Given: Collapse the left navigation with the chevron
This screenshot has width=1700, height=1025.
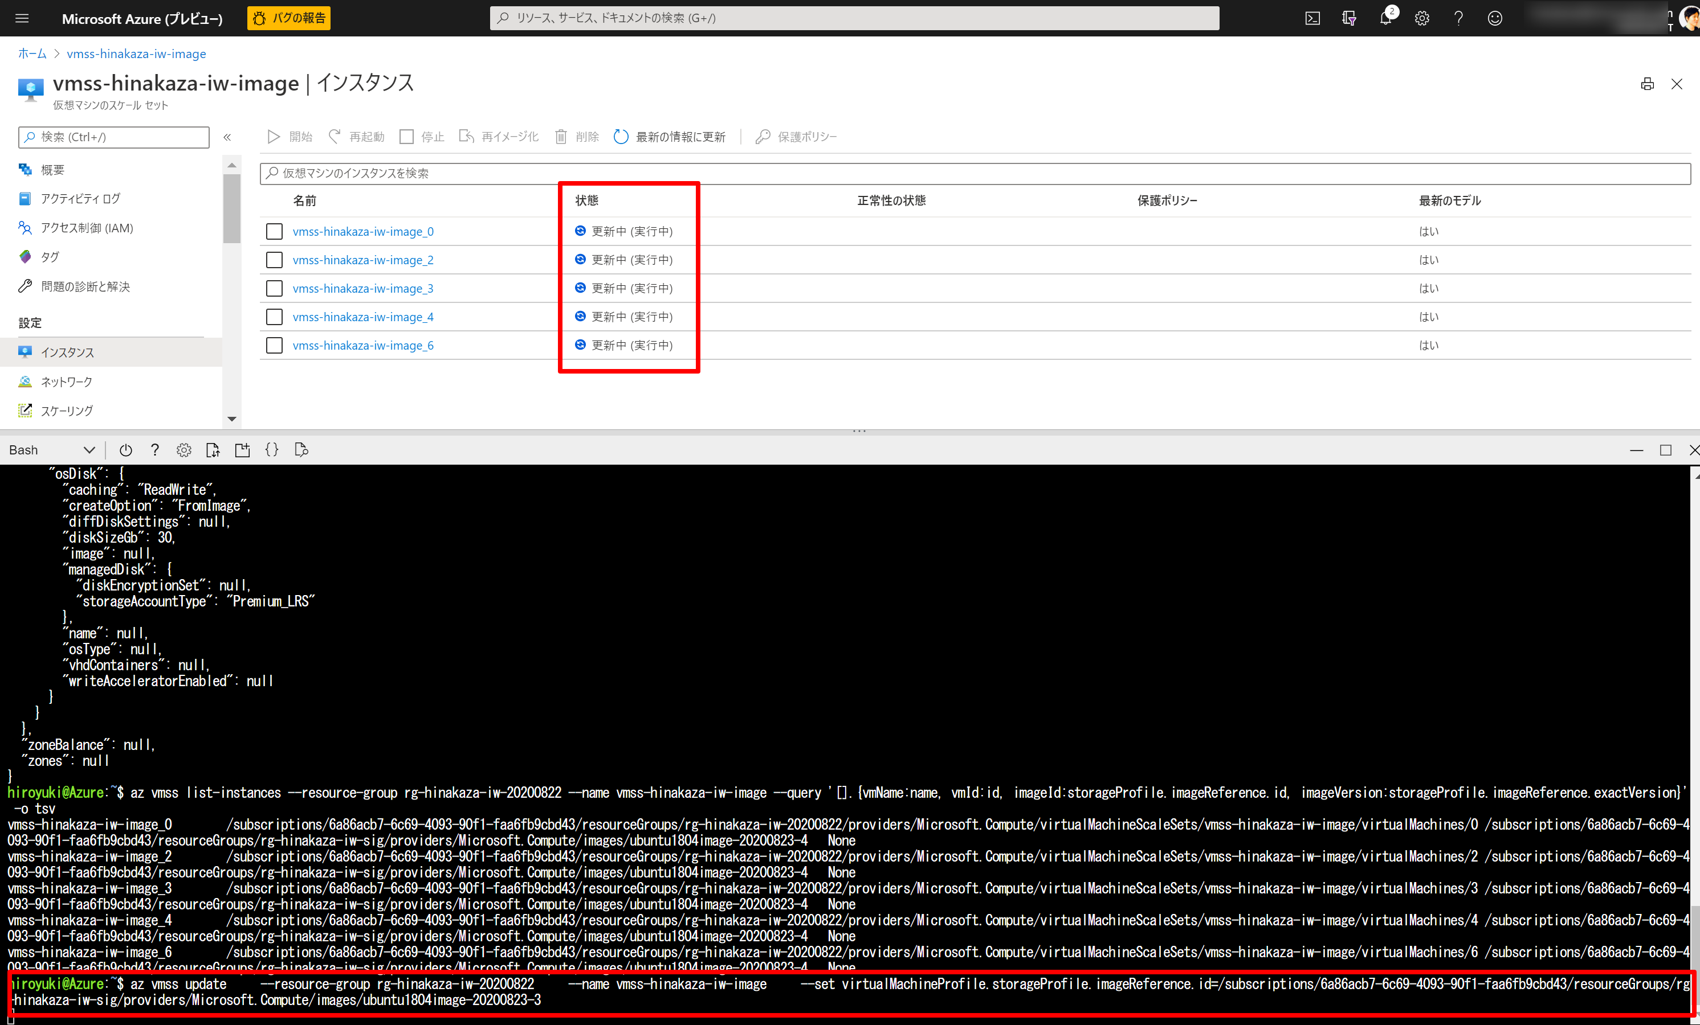Looking at the screenshot, I should point(227,137).
